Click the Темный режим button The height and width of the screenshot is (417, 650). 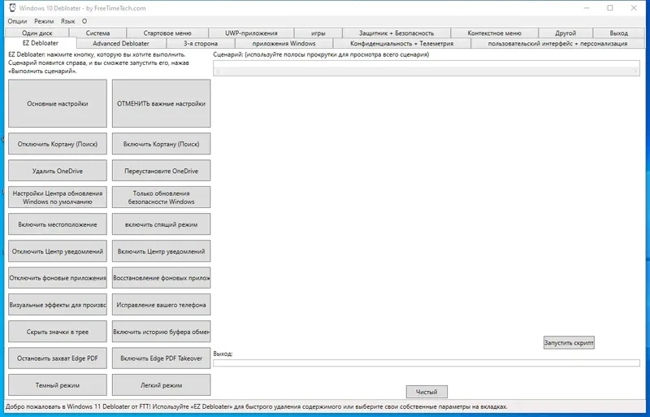tap(58, 385)
